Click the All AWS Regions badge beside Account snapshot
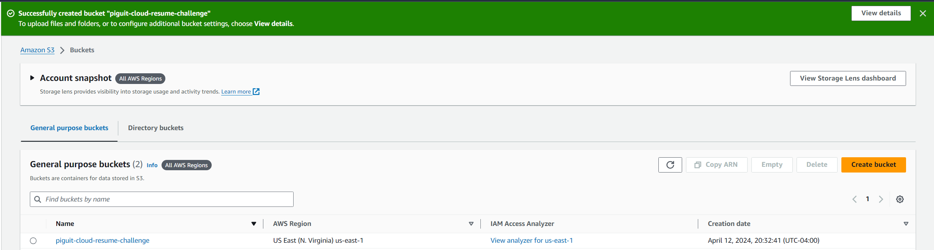Screen dimensions: 934x250 coord(140,79)
